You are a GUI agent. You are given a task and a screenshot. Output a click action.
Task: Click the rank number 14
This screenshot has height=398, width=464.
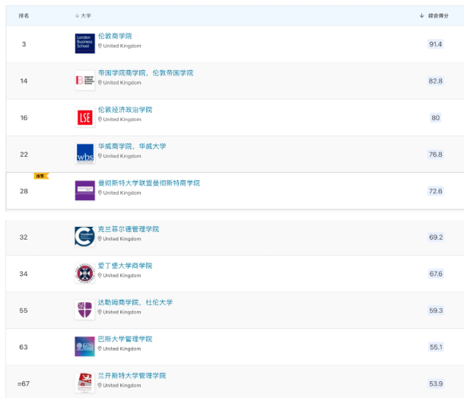(24, 81)
